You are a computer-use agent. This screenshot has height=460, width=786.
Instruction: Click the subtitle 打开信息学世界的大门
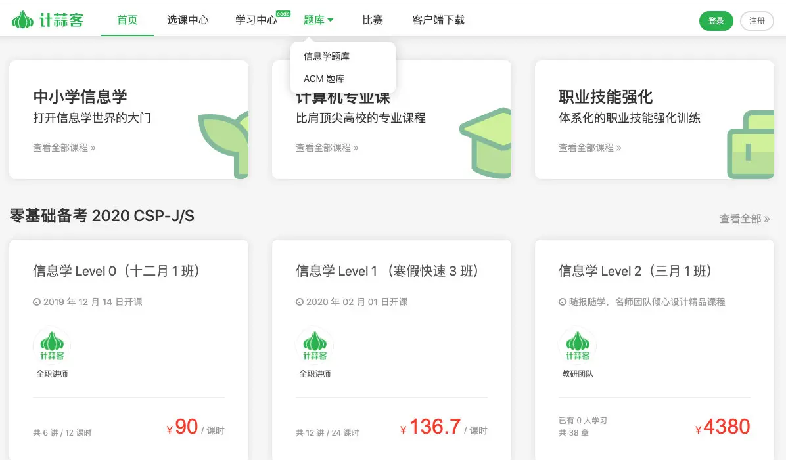click(92, 118)
